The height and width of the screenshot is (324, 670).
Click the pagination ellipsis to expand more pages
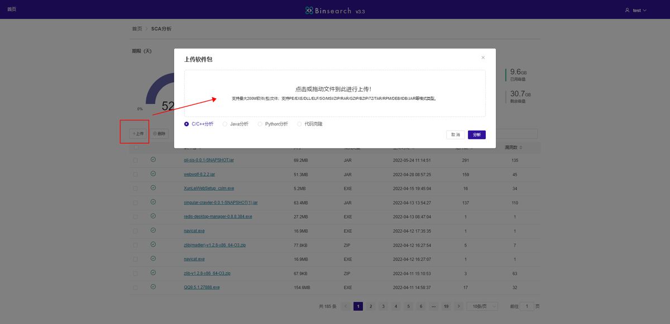tap(433, 306)
